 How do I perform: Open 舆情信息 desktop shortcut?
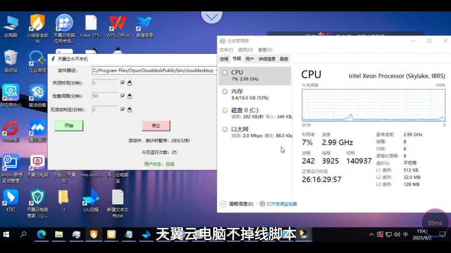click(144, 27)
